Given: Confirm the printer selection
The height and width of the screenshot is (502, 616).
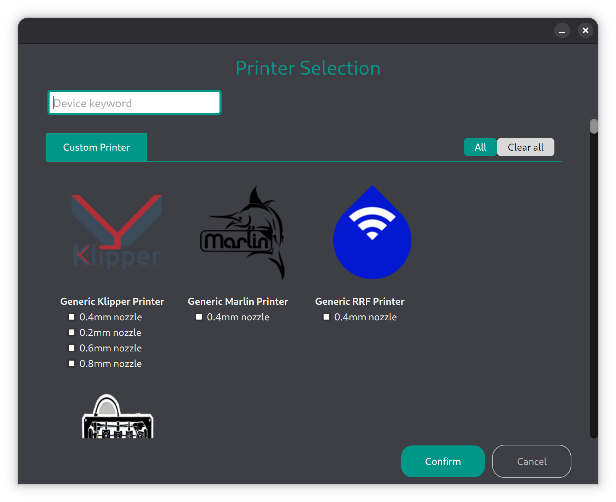Looking at the screenshot, I should tap(443, 461).
